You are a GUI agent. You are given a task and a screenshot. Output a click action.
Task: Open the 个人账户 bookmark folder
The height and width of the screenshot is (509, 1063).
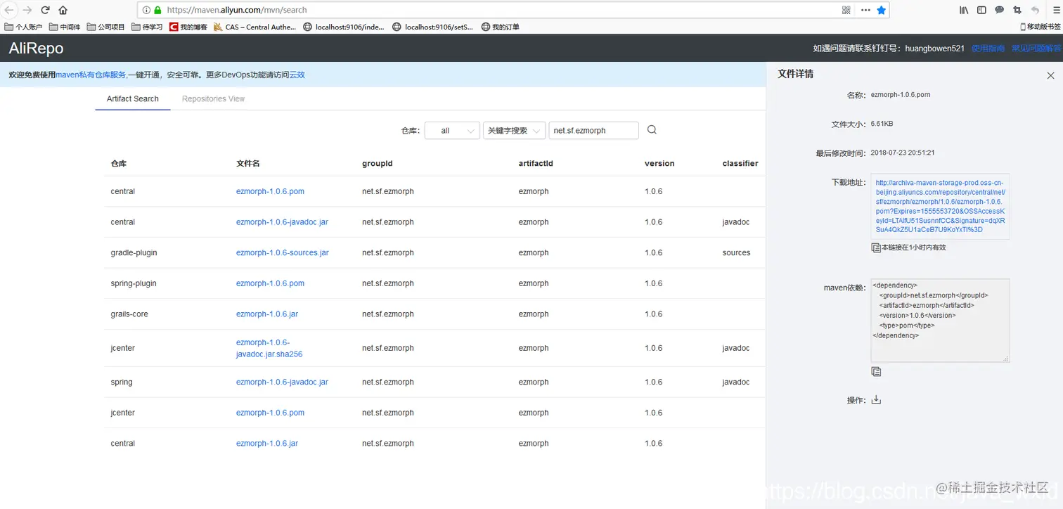tap(23, 27)
